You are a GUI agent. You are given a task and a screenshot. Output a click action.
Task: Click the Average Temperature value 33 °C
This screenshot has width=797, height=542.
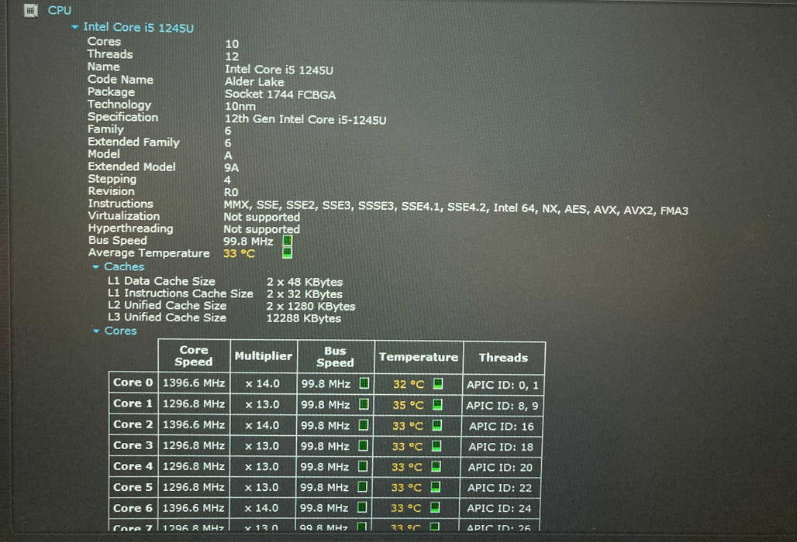point(239,253)
